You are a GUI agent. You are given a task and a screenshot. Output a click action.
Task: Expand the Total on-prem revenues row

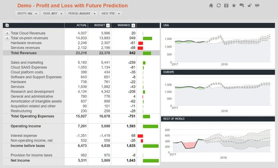pyautogui.click(x=7, y=38)
